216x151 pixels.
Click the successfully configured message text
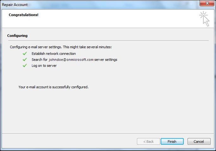click(53, 87)
